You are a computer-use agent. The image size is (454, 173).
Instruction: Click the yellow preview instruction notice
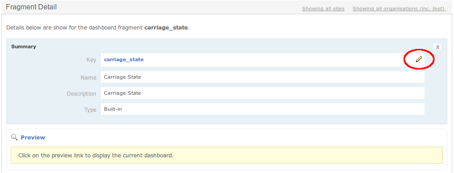coord(227,155)
